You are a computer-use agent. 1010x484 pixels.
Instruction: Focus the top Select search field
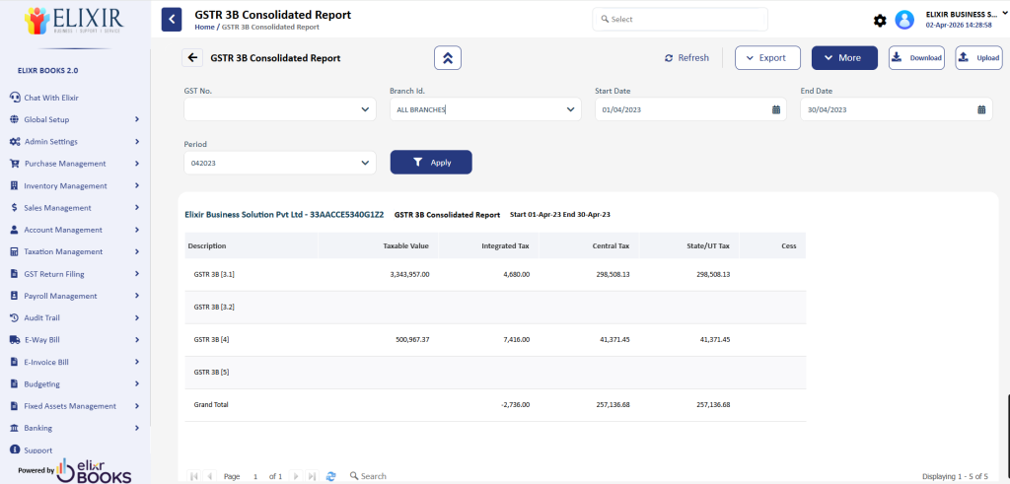680,20
